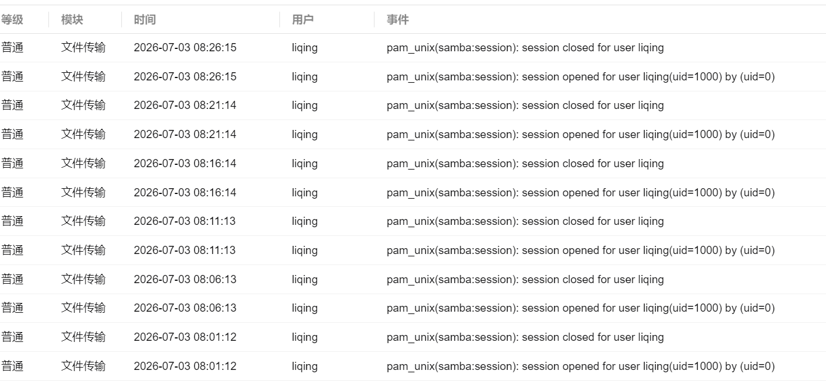Select the session opened entry at 08:11:13
The image size is (826, 381).
pos(413,251)
